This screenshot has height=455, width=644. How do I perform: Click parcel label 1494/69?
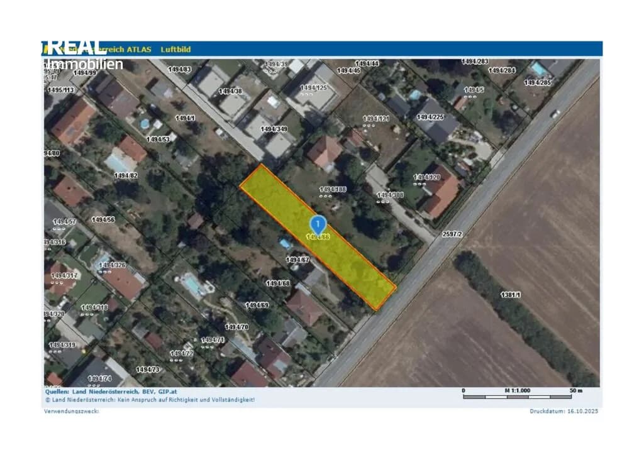[x=257, y=305]
